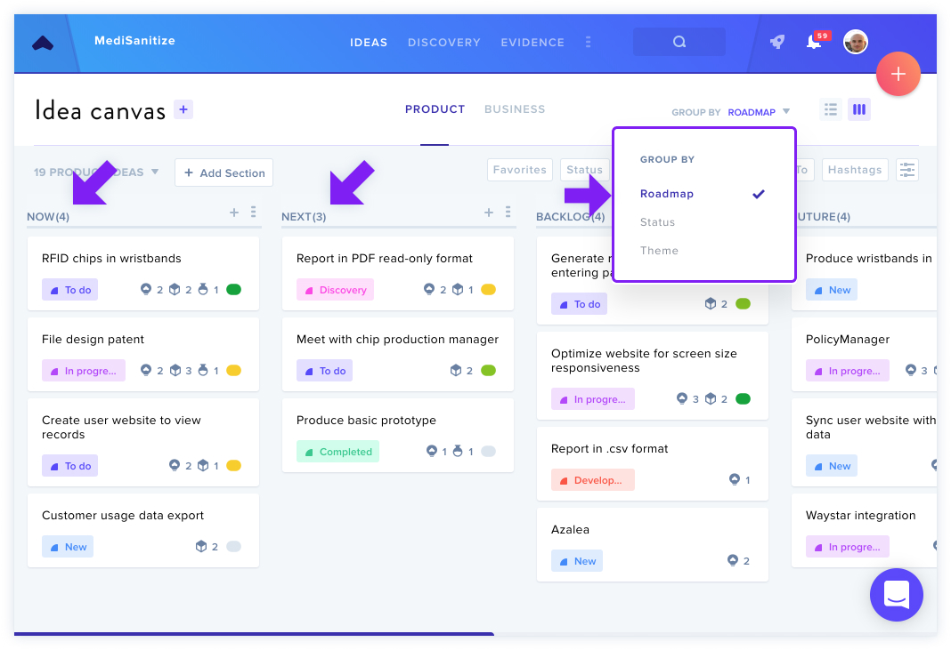The height and width of the screenshot is (650, 951).
Task: Open In progress status on Optimize website card
Action: tap(592, 399)
